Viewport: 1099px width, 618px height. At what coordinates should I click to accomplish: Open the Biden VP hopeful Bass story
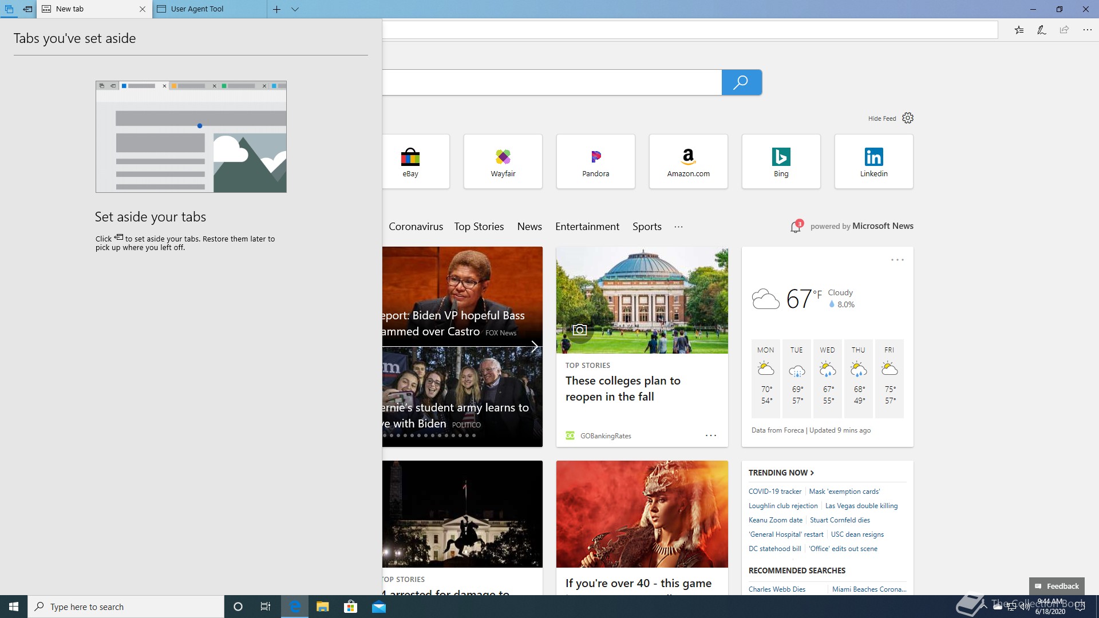pyautogui.click(x=462, y=296)
